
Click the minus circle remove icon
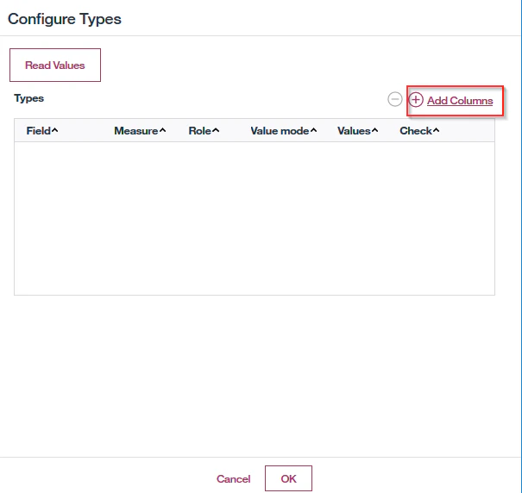(x=395, y=99)
